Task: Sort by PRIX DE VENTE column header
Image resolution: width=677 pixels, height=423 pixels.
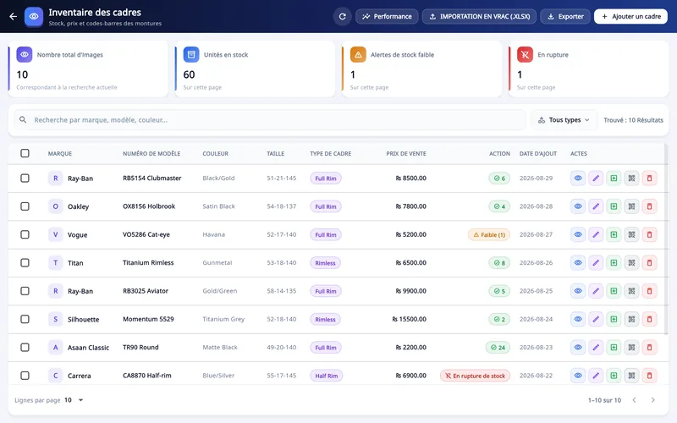Action: click(406, 154)
